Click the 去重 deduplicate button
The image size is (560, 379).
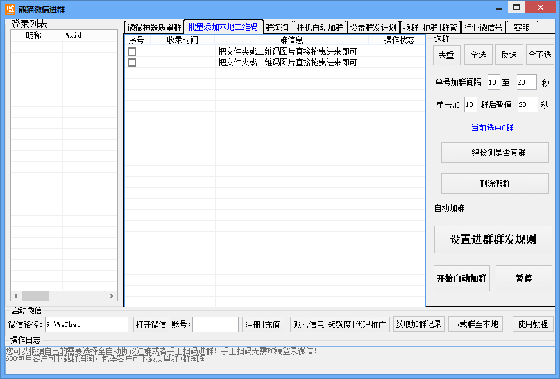pyautogui.click(x=446, y=55)
